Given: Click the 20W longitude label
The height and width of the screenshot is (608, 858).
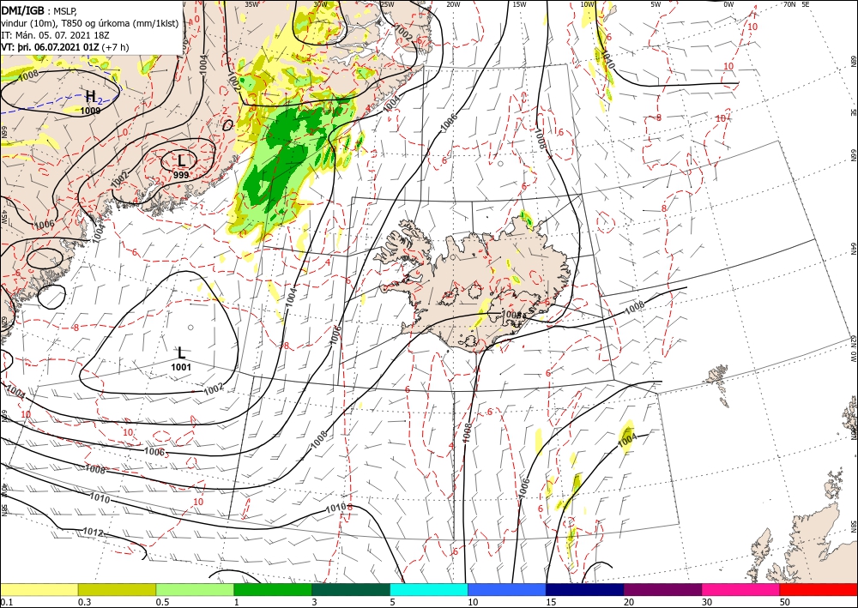Looking at the screenshot, I should [x=453, y=4].
